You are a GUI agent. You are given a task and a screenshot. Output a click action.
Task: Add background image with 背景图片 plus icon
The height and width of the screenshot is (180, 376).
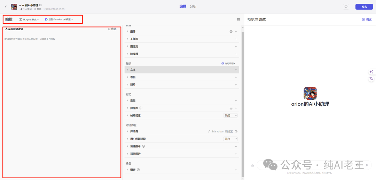point(236,154)
